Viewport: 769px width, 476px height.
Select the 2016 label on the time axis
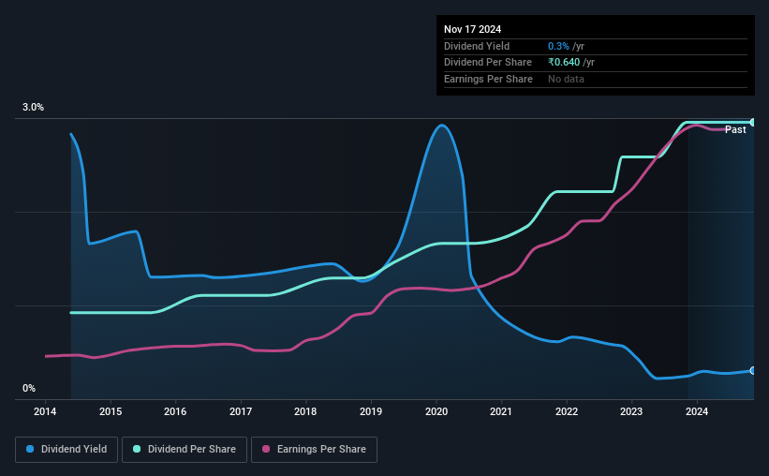tap(175, 411)
